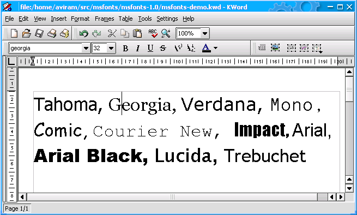
Task: Click the word Comic in the document
Action: pos(58,130)
